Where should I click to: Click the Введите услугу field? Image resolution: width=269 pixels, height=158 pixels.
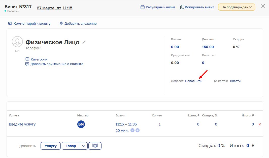pos(22,124)
